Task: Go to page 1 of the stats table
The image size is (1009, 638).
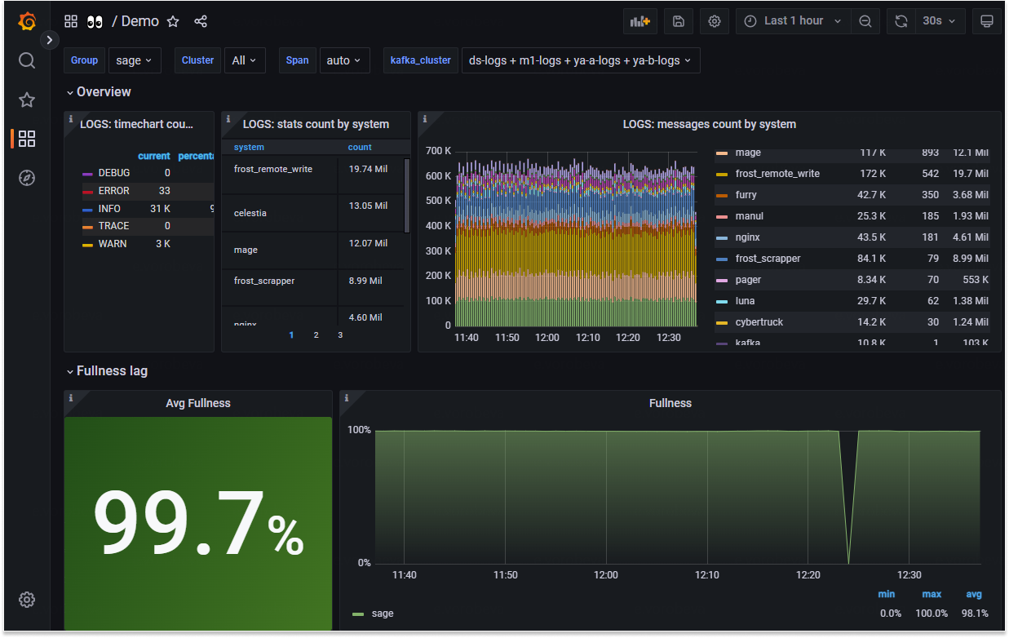Action: point(291,335)
